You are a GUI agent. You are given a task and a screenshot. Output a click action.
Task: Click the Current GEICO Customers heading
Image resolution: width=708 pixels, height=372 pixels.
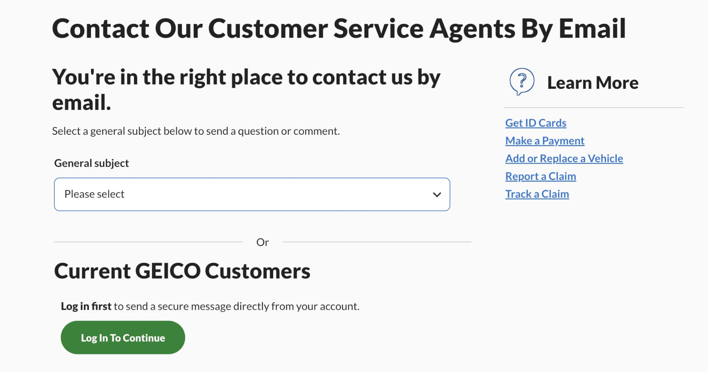point(182,271)
